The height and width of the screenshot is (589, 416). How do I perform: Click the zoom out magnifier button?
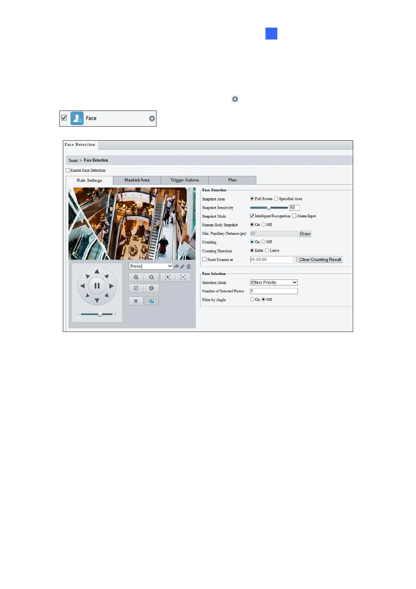coord(151,277)
